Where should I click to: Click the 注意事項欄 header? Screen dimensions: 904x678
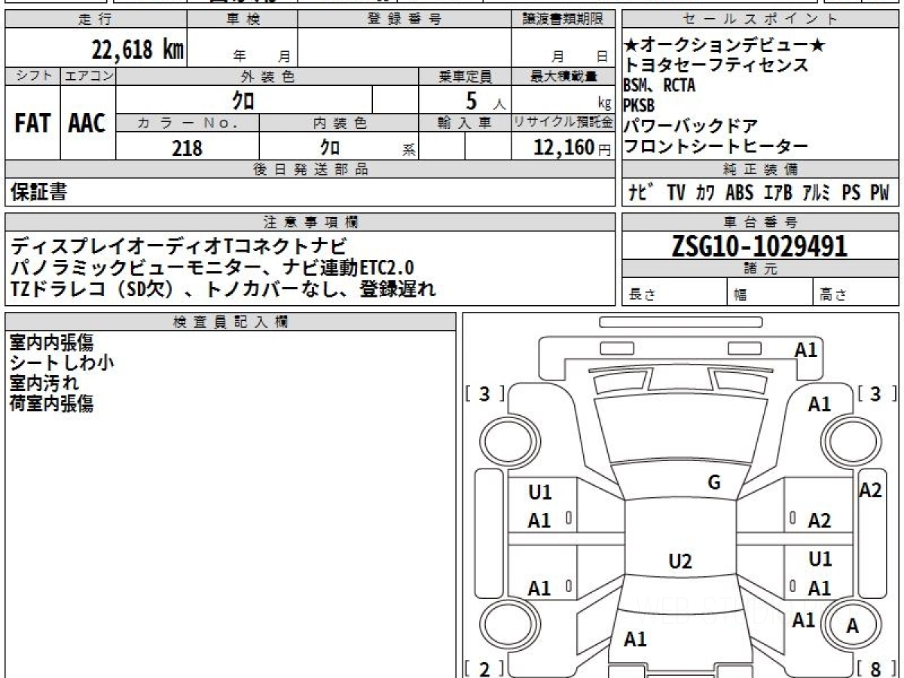[x=310, y=222]
